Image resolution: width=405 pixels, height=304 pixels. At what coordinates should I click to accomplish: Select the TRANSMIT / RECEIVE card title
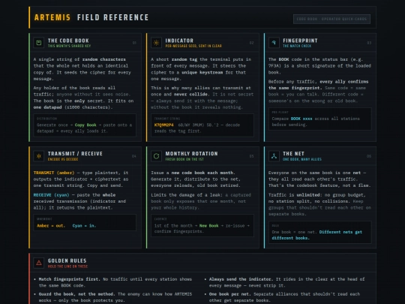pos(75,154)
